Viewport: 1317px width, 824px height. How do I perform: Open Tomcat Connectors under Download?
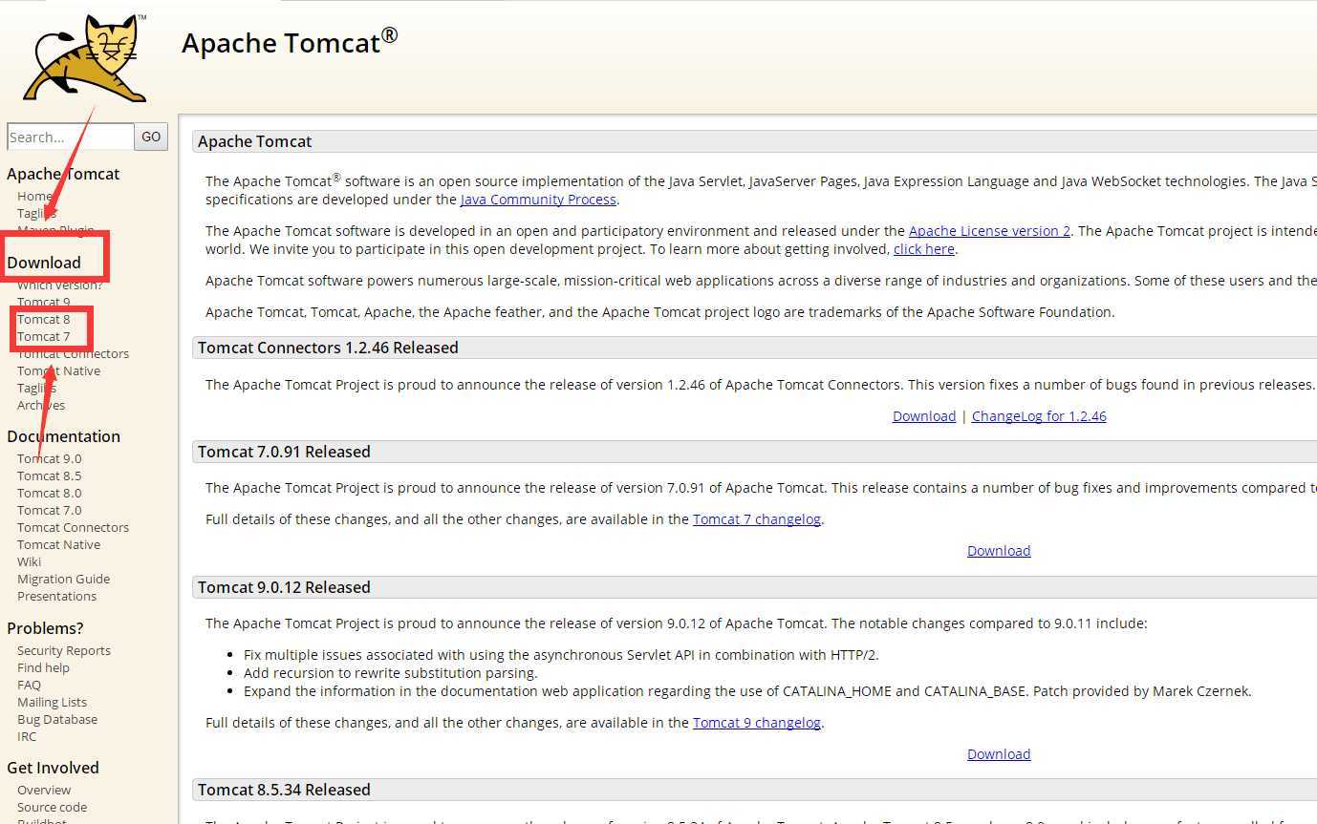click(x=73, y=353)
